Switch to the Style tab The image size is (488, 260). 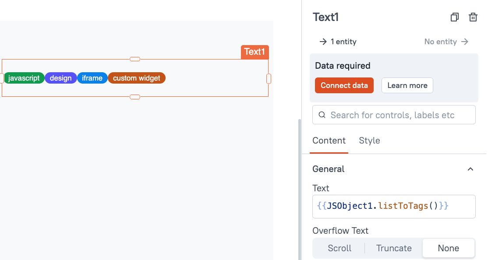(369, 141)
